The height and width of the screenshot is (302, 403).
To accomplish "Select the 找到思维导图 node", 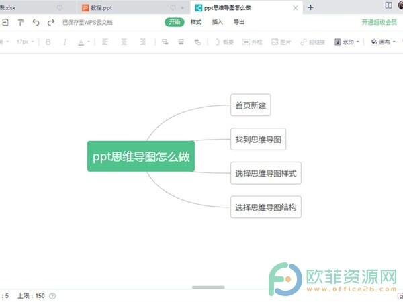I will tap(259, 139).
